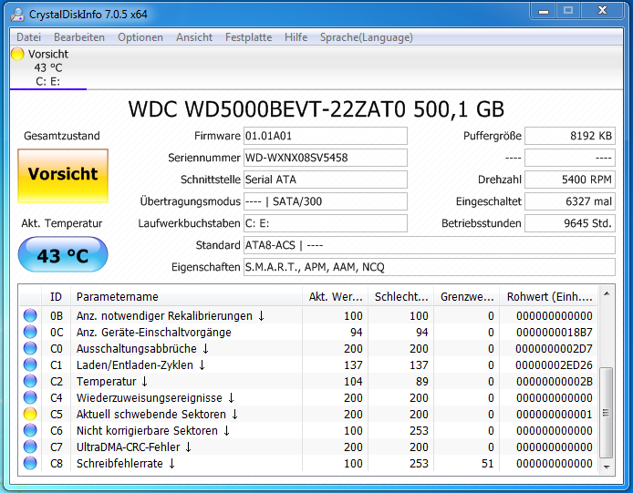Viewport: 633px width, 493px height.
Task: Maximize the CrystalDiskInfo window
Action: coord(568,11)
